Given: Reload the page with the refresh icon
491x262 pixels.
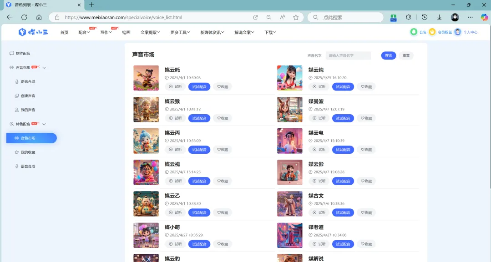Looking at the screenshot, I should click(24, 18).
